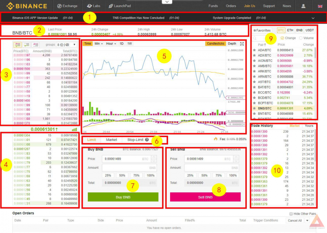Sort pair list by Pair header
The height and width of the screenshot is (233, 327).
pyautogui.click(x=262, y=45)
